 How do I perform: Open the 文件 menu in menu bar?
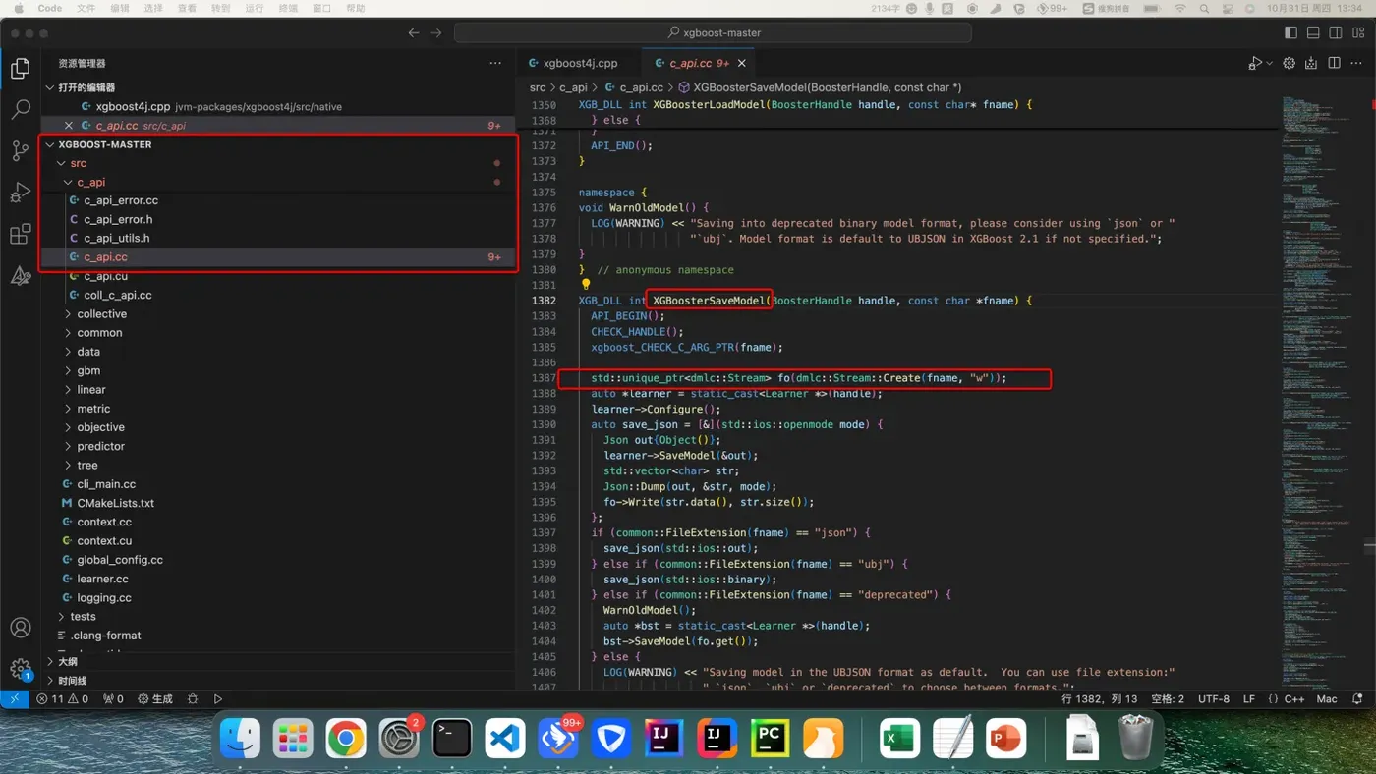tap(86, 8)
